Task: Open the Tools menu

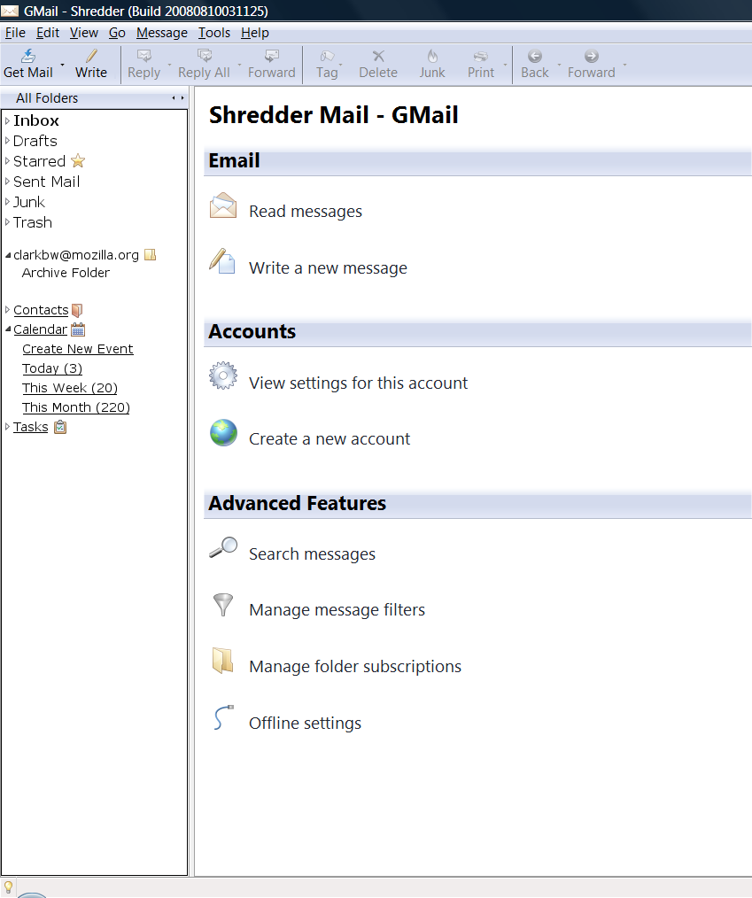Action: pyautogui.click(x=214, y=33)
